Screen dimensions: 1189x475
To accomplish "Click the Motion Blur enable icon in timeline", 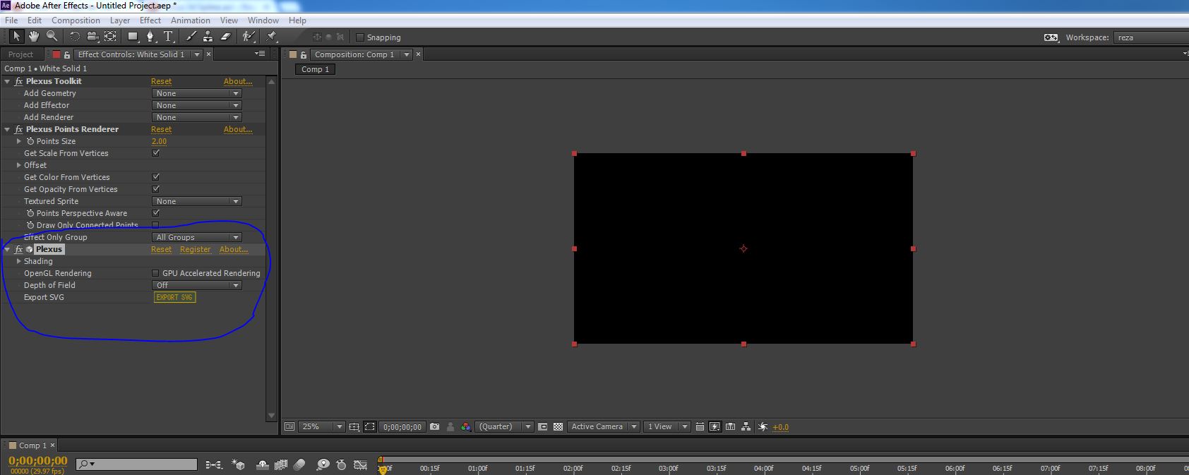I will tap(299, 464).
